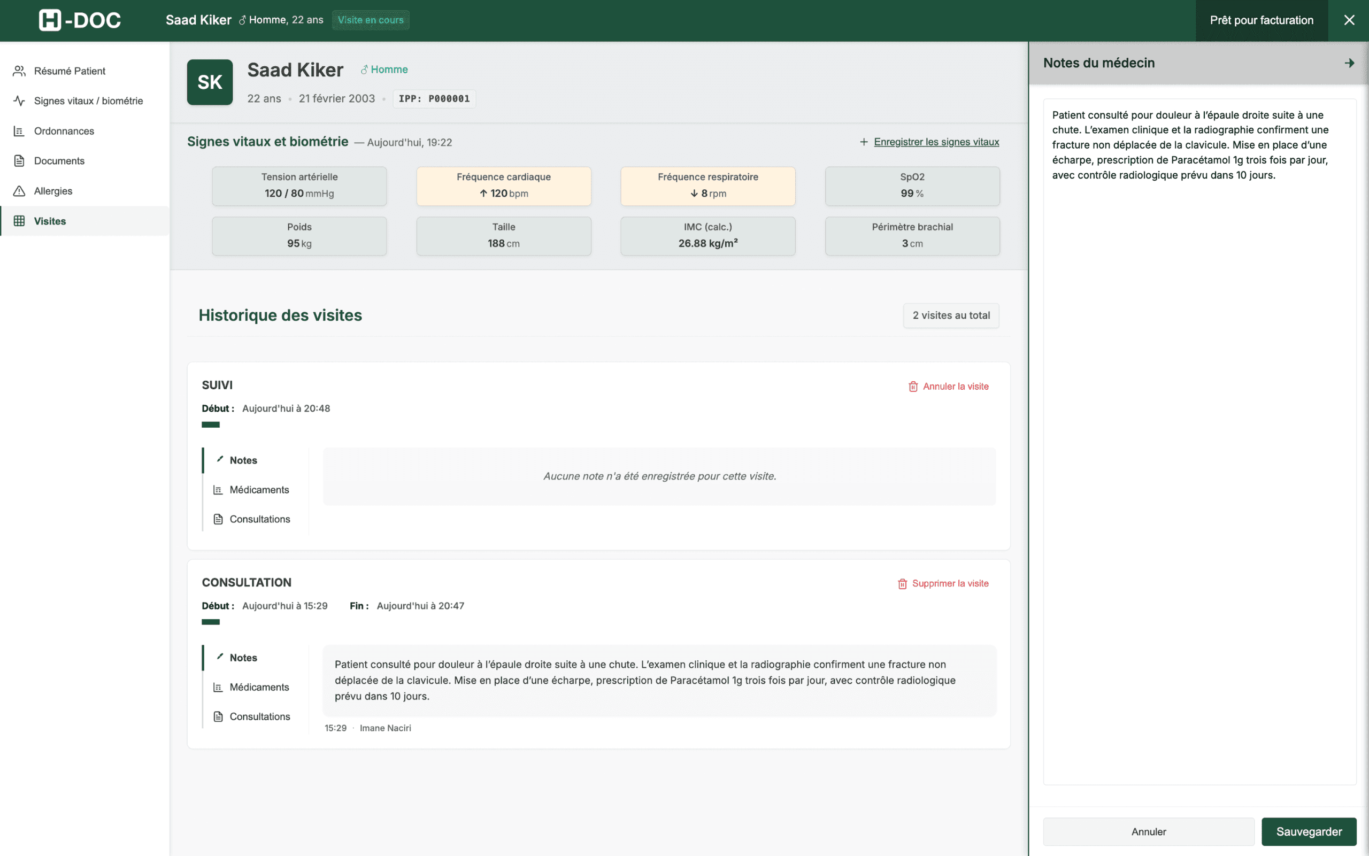
Task: Click the plus icon next to Enregistrer les signes vitaux
Action: click(x=864, y=142)
